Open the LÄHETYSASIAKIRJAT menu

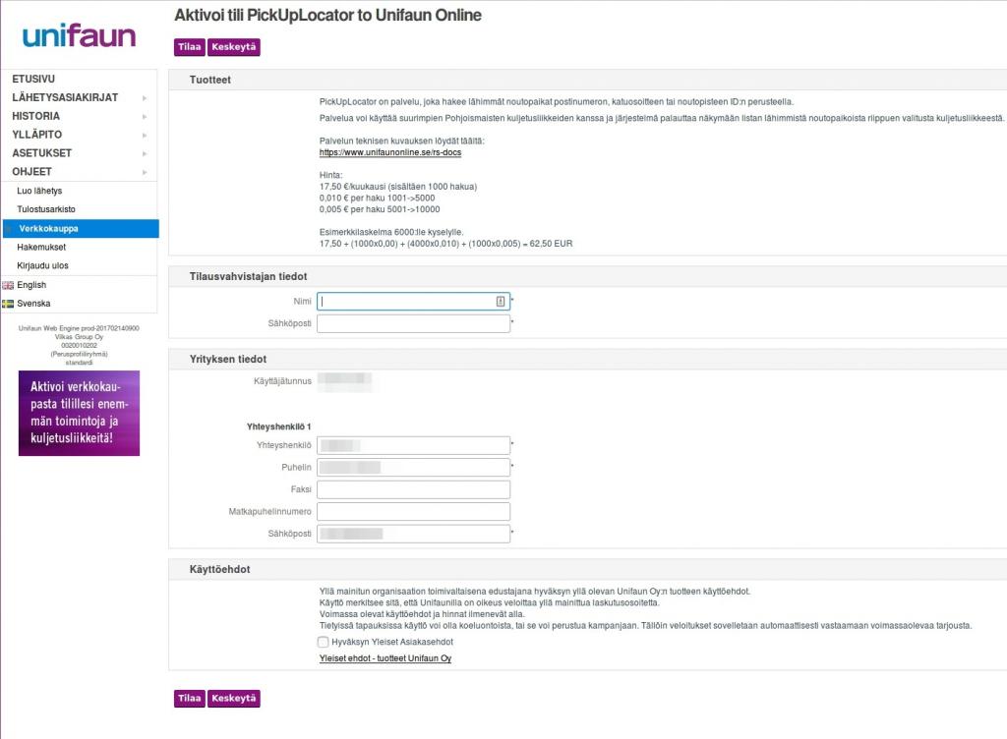pos(65,97)
